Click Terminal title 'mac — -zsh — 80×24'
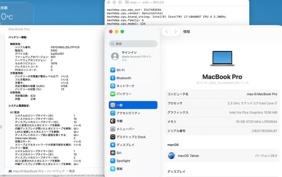 point(147,2)
